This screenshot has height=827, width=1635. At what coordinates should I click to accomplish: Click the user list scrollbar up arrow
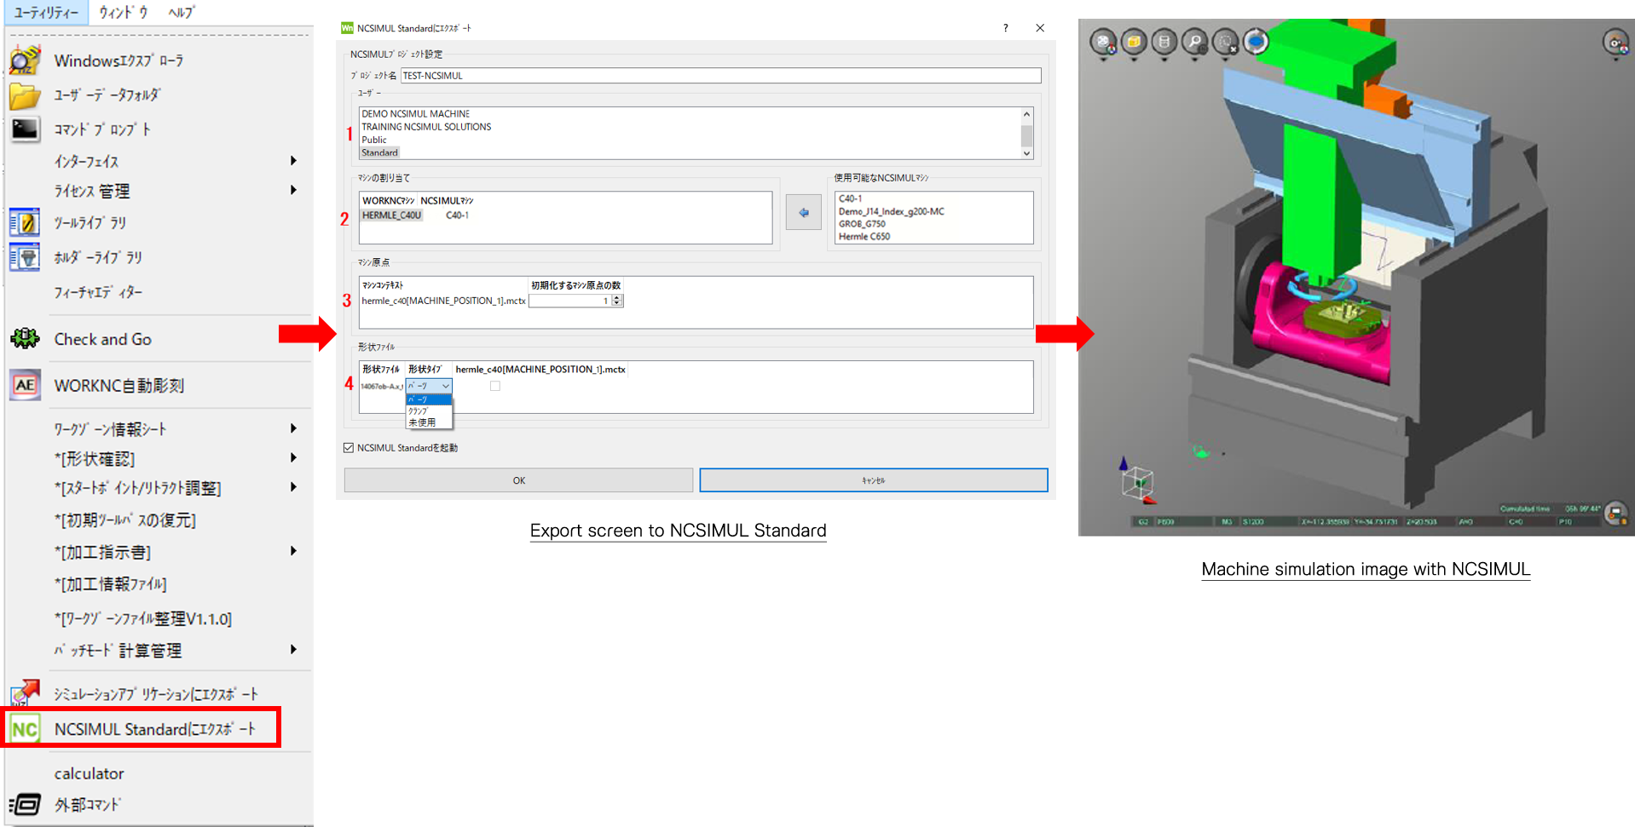1026,114
